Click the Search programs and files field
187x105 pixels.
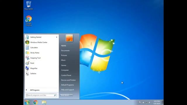pos(41,95)
